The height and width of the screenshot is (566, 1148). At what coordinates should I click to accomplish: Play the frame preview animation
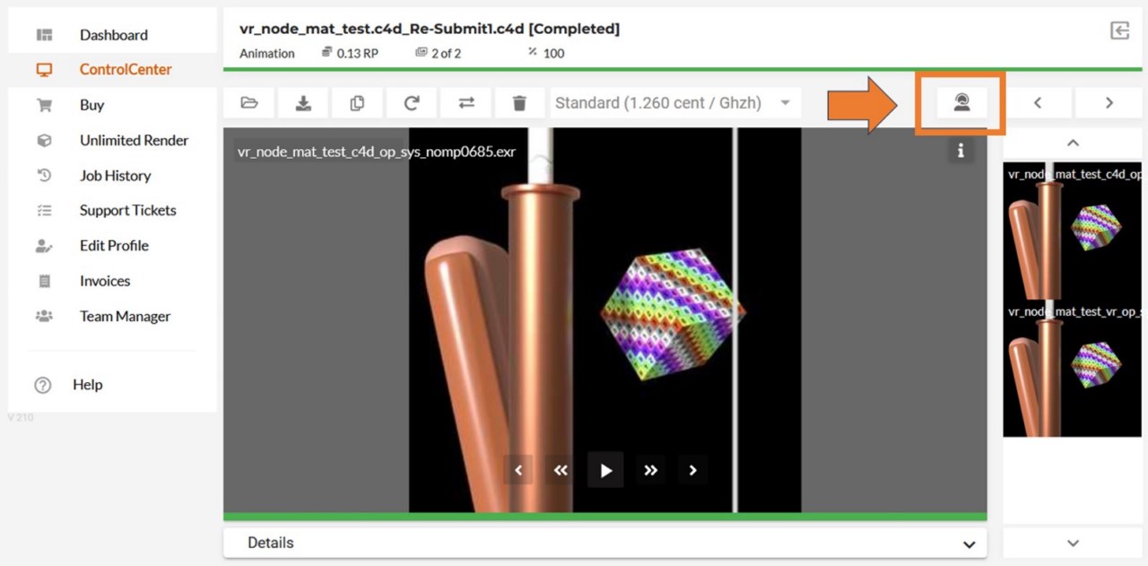click(x=605, y=470)
